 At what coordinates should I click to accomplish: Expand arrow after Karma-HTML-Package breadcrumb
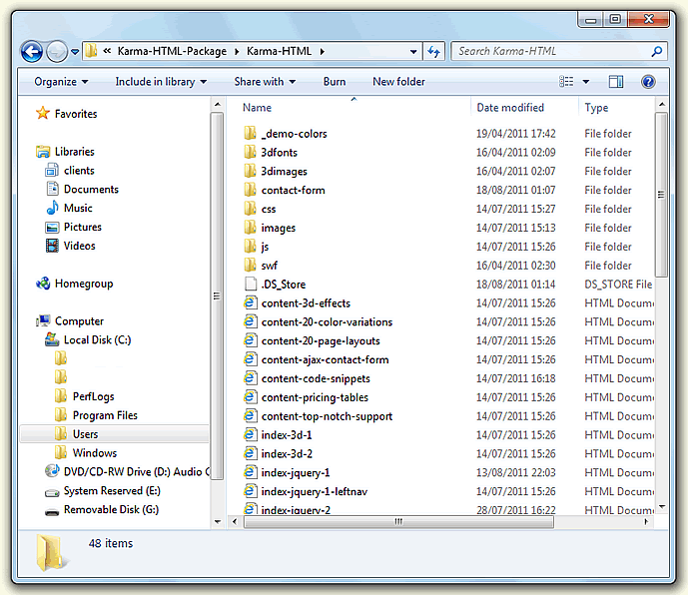[x=237, y=52]
